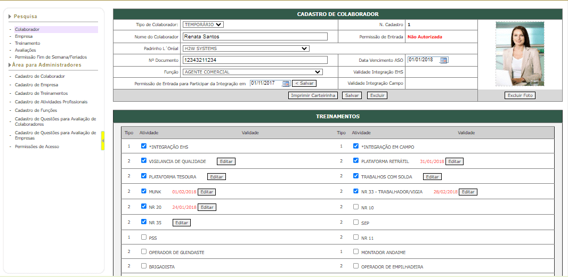Click Data Vencimento ASO date field
The height and width of the screenshot is (277, 568).
[423, 60]
